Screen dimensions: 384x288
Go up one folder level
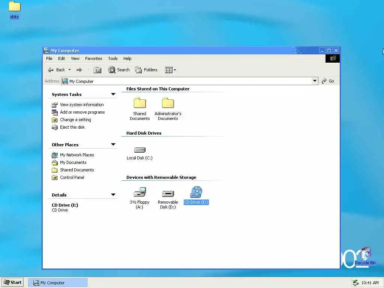[x=97, y=70]
